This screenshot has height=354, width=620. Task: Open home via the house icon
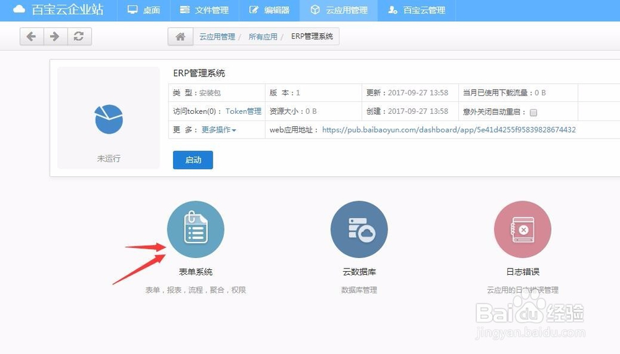point(180,37)
